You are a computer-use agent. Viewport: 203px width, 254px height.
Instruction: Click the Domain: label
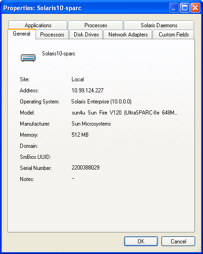pos(29,146)
